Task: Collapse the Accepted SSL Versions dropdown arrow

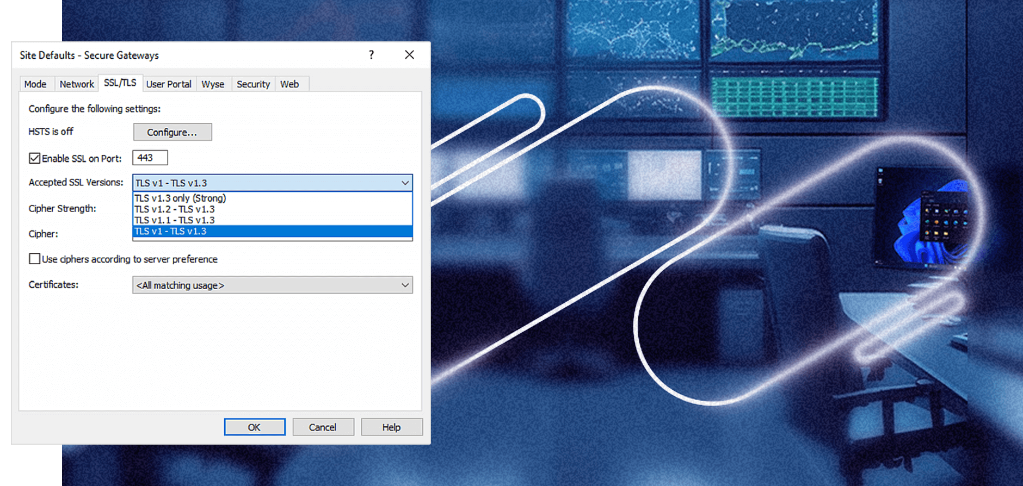Action: (405, 183)
